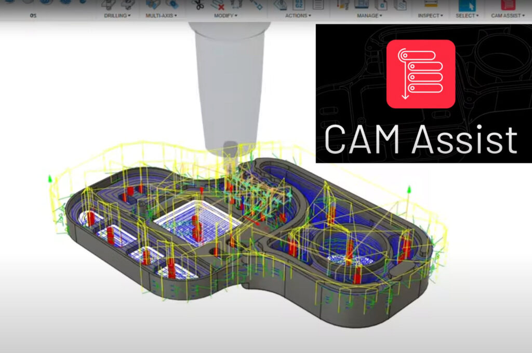This screenshot has height=353, width=532.
Task: Click the G1 G2 post process icon
Action: (299, 4)
